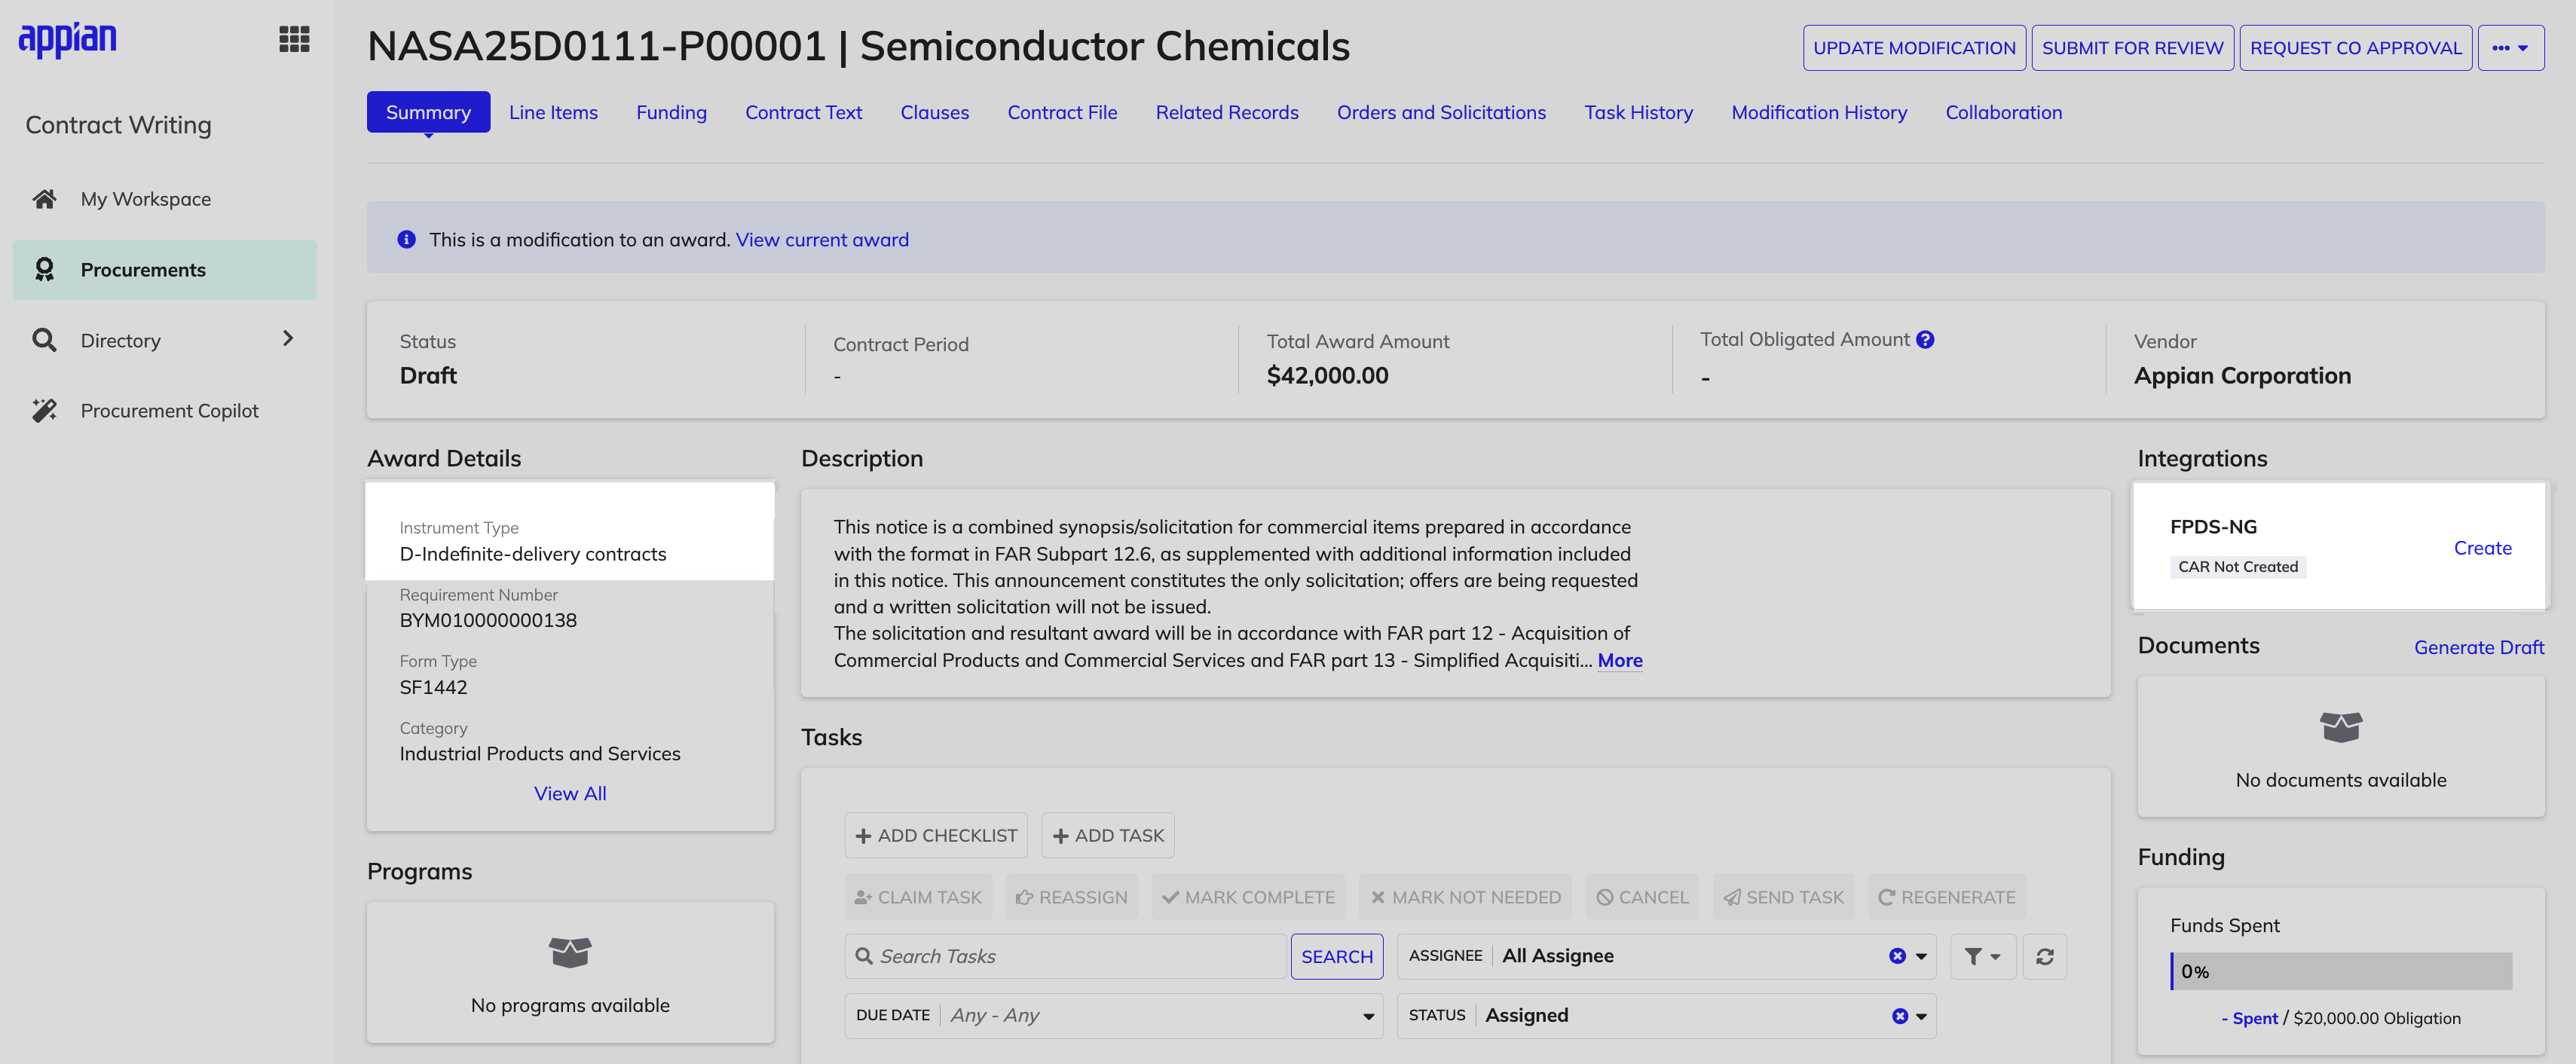
Task: Click the Generate Draft link
Action: point(2479,647)
